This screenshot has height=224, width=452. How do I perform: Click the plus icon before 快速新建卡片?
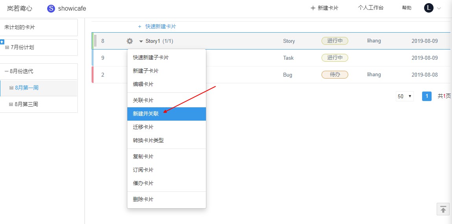[140, 26]
